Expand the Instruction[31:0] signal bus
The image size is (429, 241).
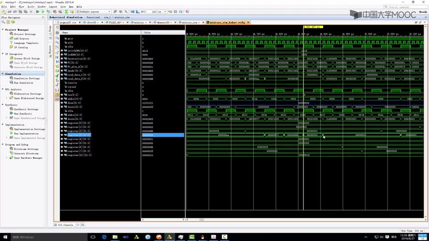[x=62, y=58]
